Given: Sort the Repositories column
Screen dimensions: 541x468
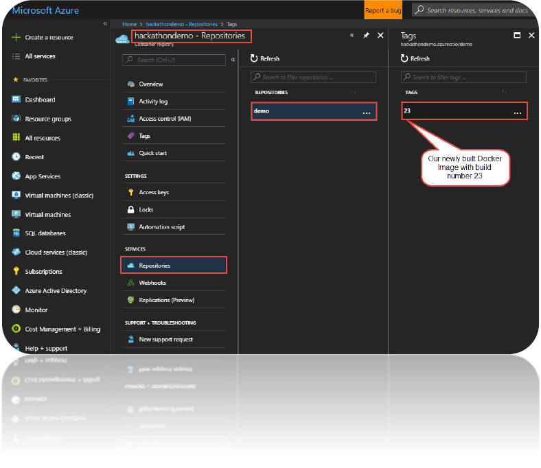Looking at the screenshot, I should (x=354, y=92).
